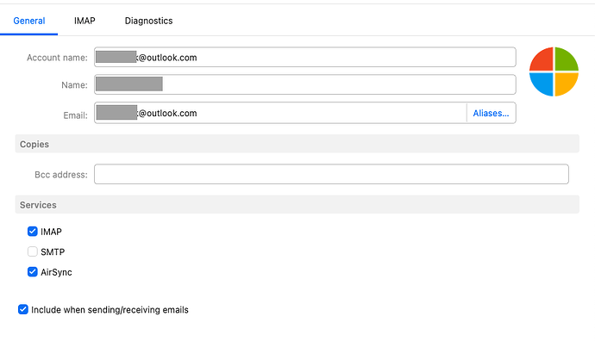Click the SMTP label text
The image size is (595, 341).
(53, 252)
